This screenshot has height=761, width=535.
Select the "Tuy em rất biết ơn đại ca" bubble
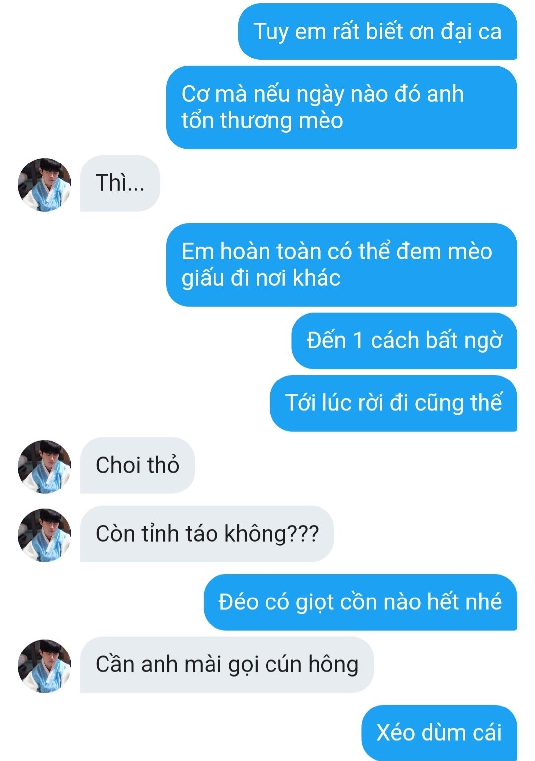pos(377,32)
